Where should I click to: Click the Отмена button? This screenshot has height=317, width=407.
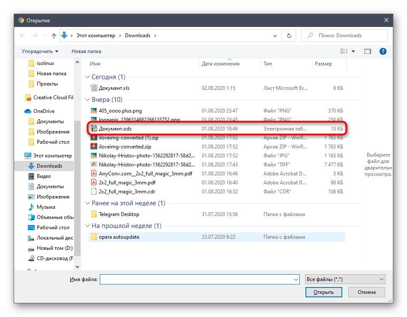click(366, 292)
